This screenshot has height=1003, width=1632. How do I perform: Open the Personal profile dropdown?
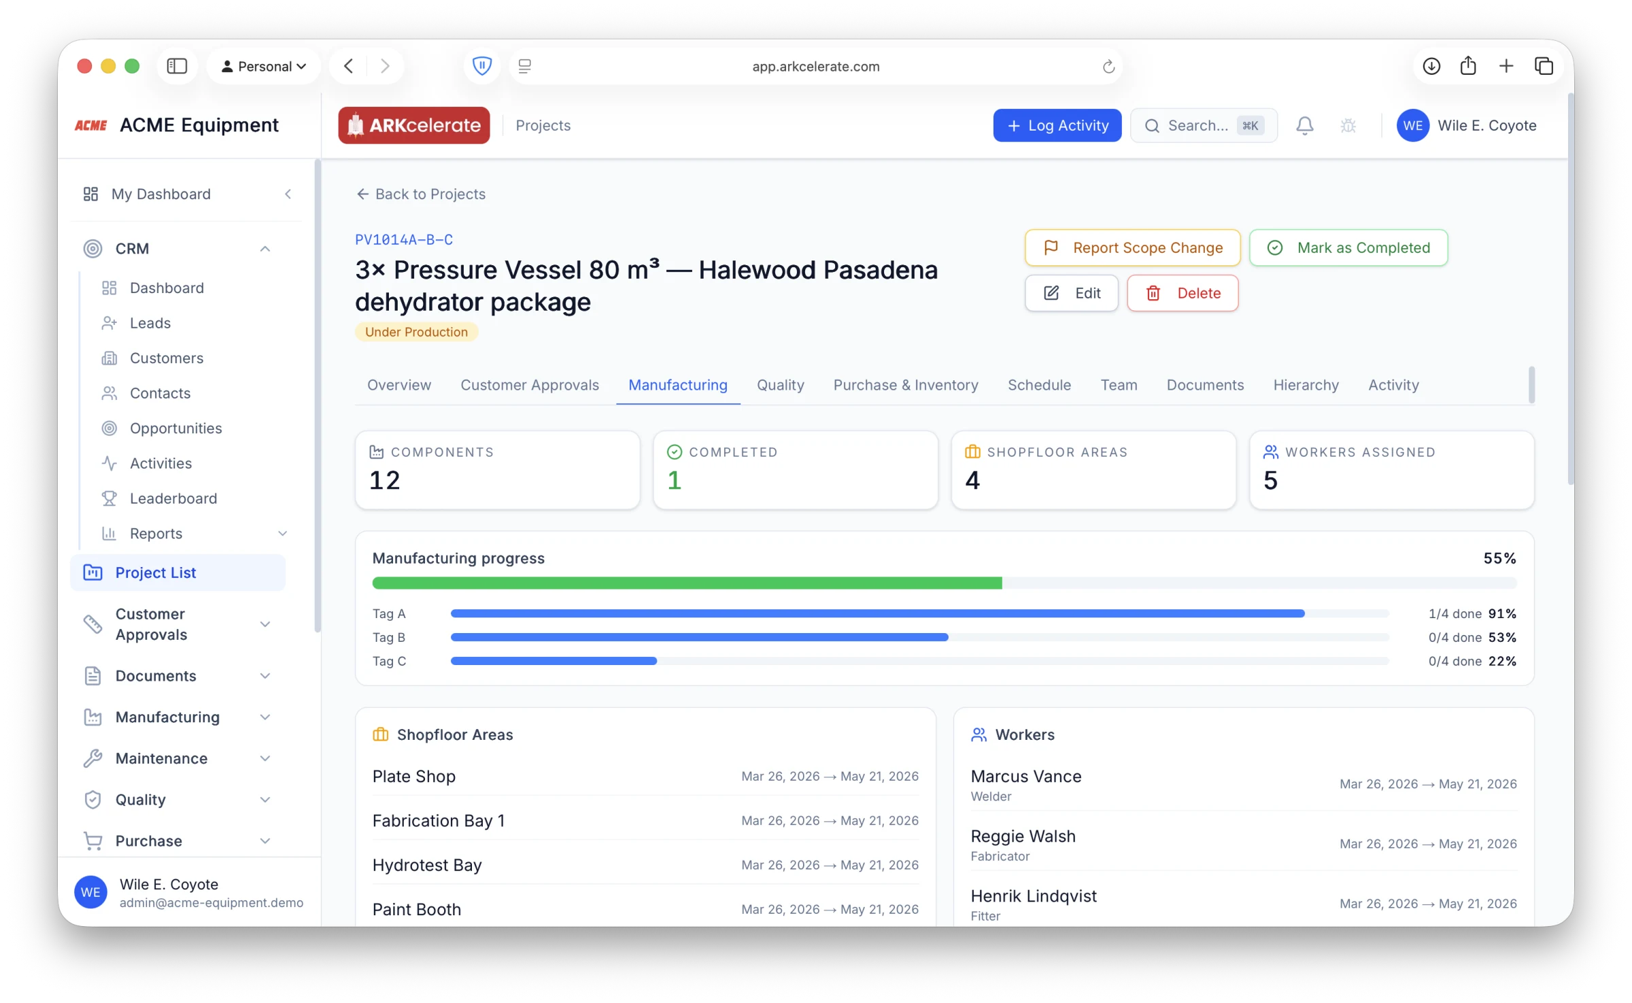pos(264,66)
